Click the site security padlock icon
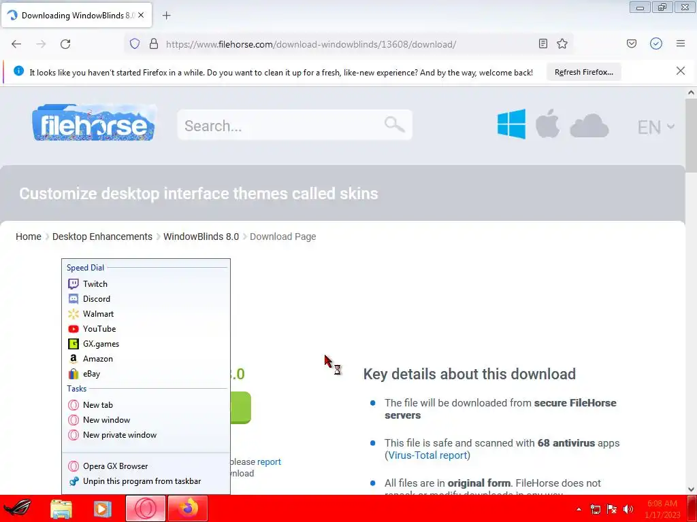The width and height of the screenshot is (697, 522). (x=154, y=43)
